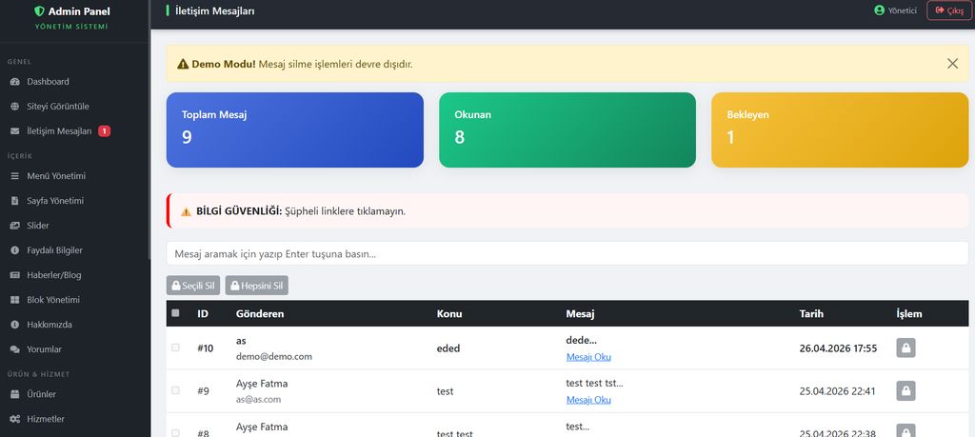
Task: Click the ID #9 cell
Action: pyautogui.click(x=204, y=391)
